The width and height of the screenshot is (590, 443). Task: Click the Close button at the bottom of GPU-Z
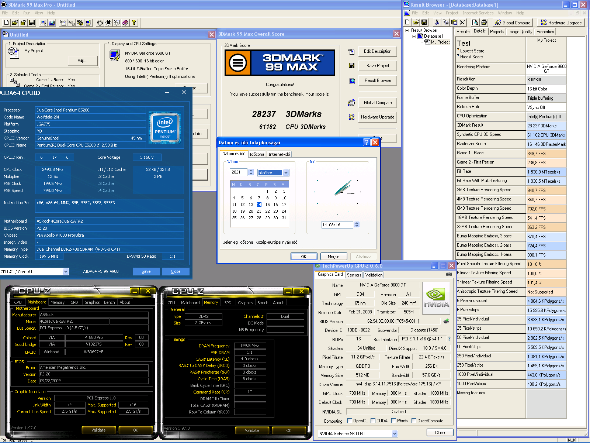tap(440, 433)
